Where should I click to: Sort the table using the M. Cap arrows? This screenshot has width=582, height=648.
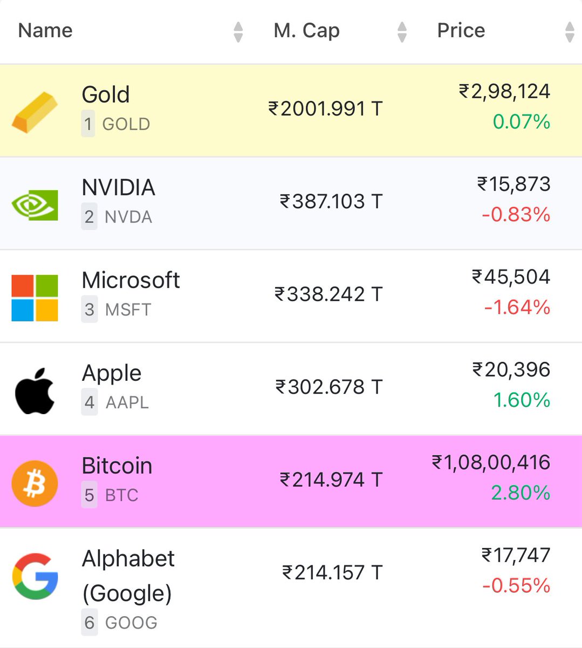[x=401, y=32]
